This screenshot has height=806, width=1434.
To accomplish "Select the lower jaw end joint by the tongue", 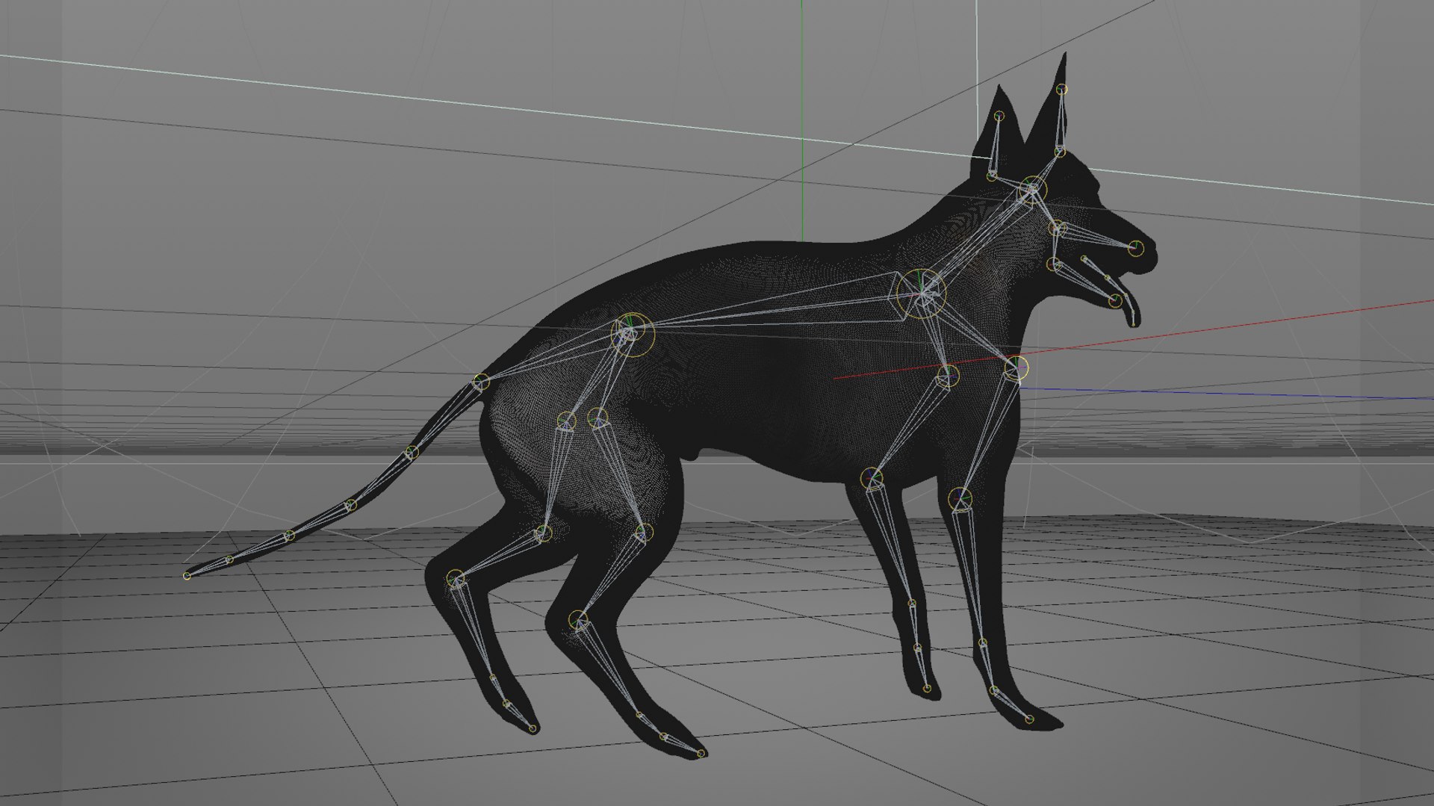I will coord(1115,301).
